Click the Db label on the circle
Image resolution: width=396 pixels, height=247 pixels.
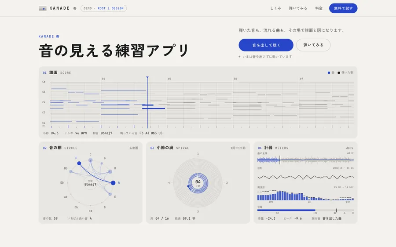(x=76, y=207)
